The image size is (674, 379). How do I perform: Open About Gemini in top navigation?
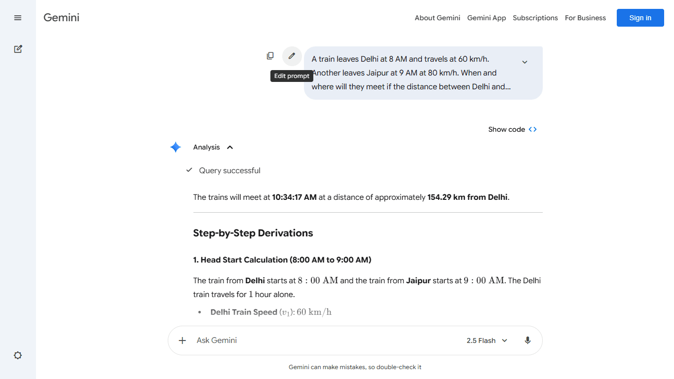[x=437, y=18]
